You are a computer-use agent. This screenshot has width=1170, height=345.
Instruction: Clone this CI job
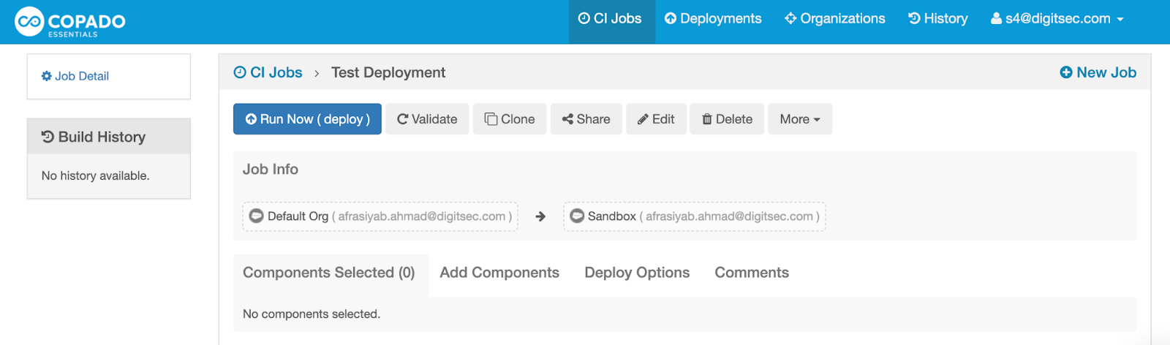(x=510, y=119)
